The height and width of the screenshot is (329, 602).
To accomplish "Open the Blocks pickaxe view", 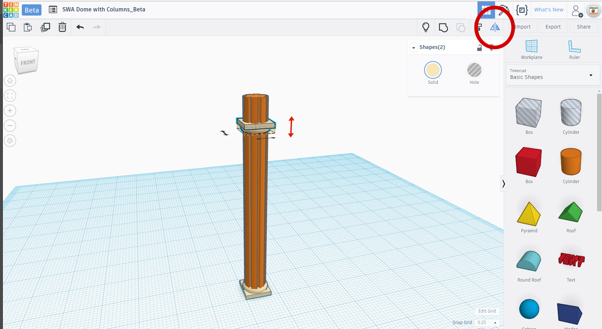I will click(x=504, y=10).
